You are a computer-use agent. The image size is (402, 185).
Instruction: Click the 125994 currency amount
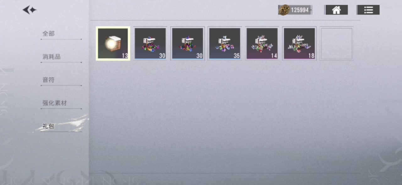pyautogui.click(x=300, y=10)
